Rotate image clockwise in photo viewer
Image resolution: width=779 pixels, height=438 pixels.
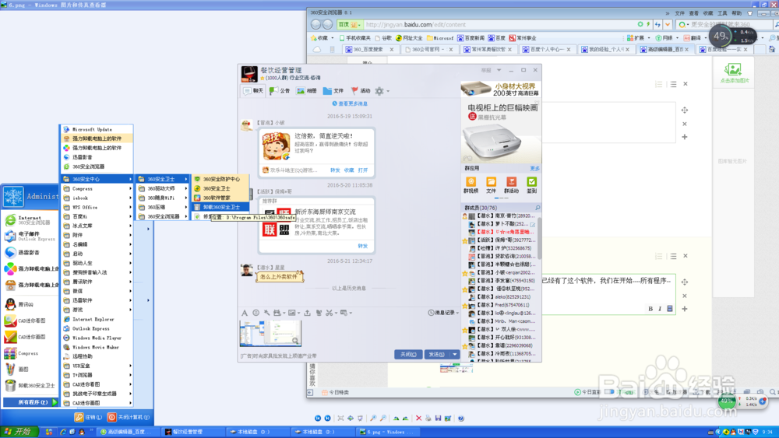click(x=396, y=418)
